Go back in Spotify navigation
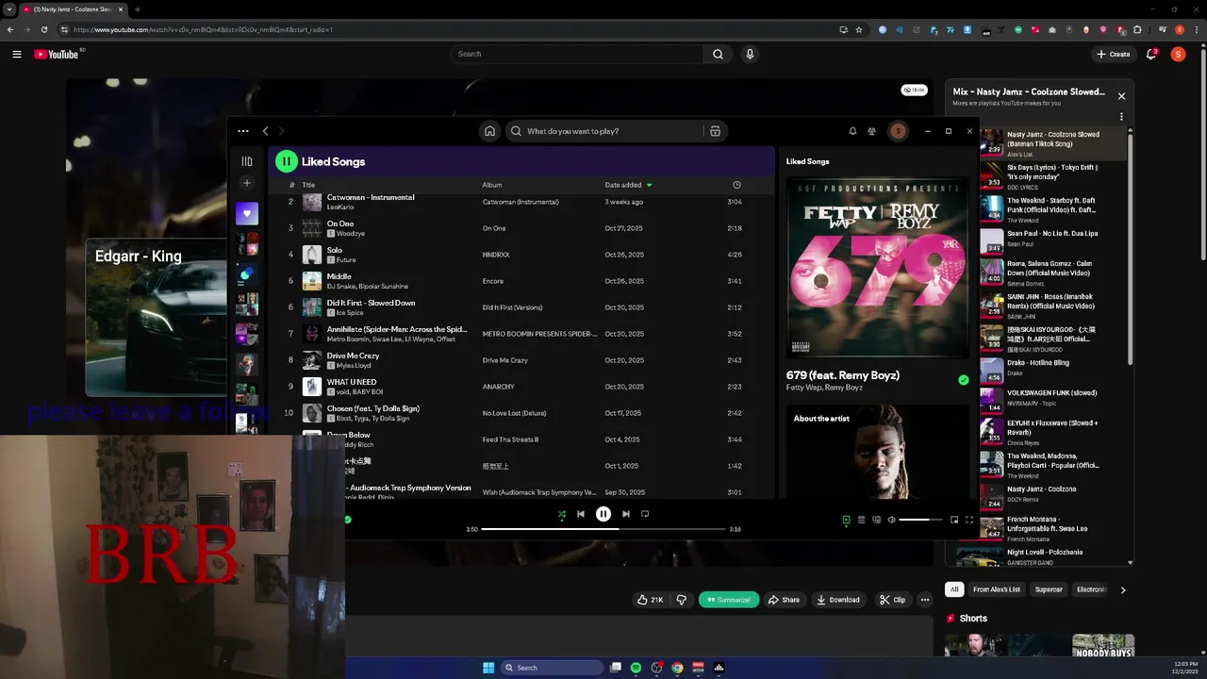The width and height of the screenshot is (1207, 679). tap(266, 131)
